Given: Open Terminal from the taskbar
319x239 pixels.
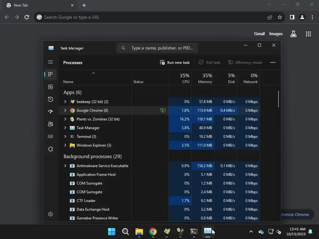Looking at the screenshot, I should point(194,232).
